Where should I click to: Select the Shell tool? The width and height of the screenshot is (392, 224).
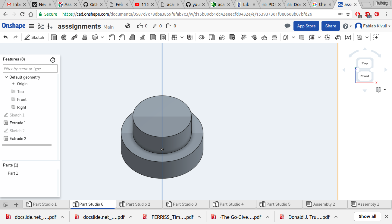153,37
